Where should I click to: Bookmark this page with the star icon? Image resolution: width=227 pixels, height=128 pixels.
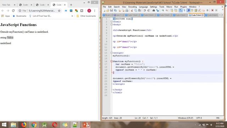click(59, 11)
